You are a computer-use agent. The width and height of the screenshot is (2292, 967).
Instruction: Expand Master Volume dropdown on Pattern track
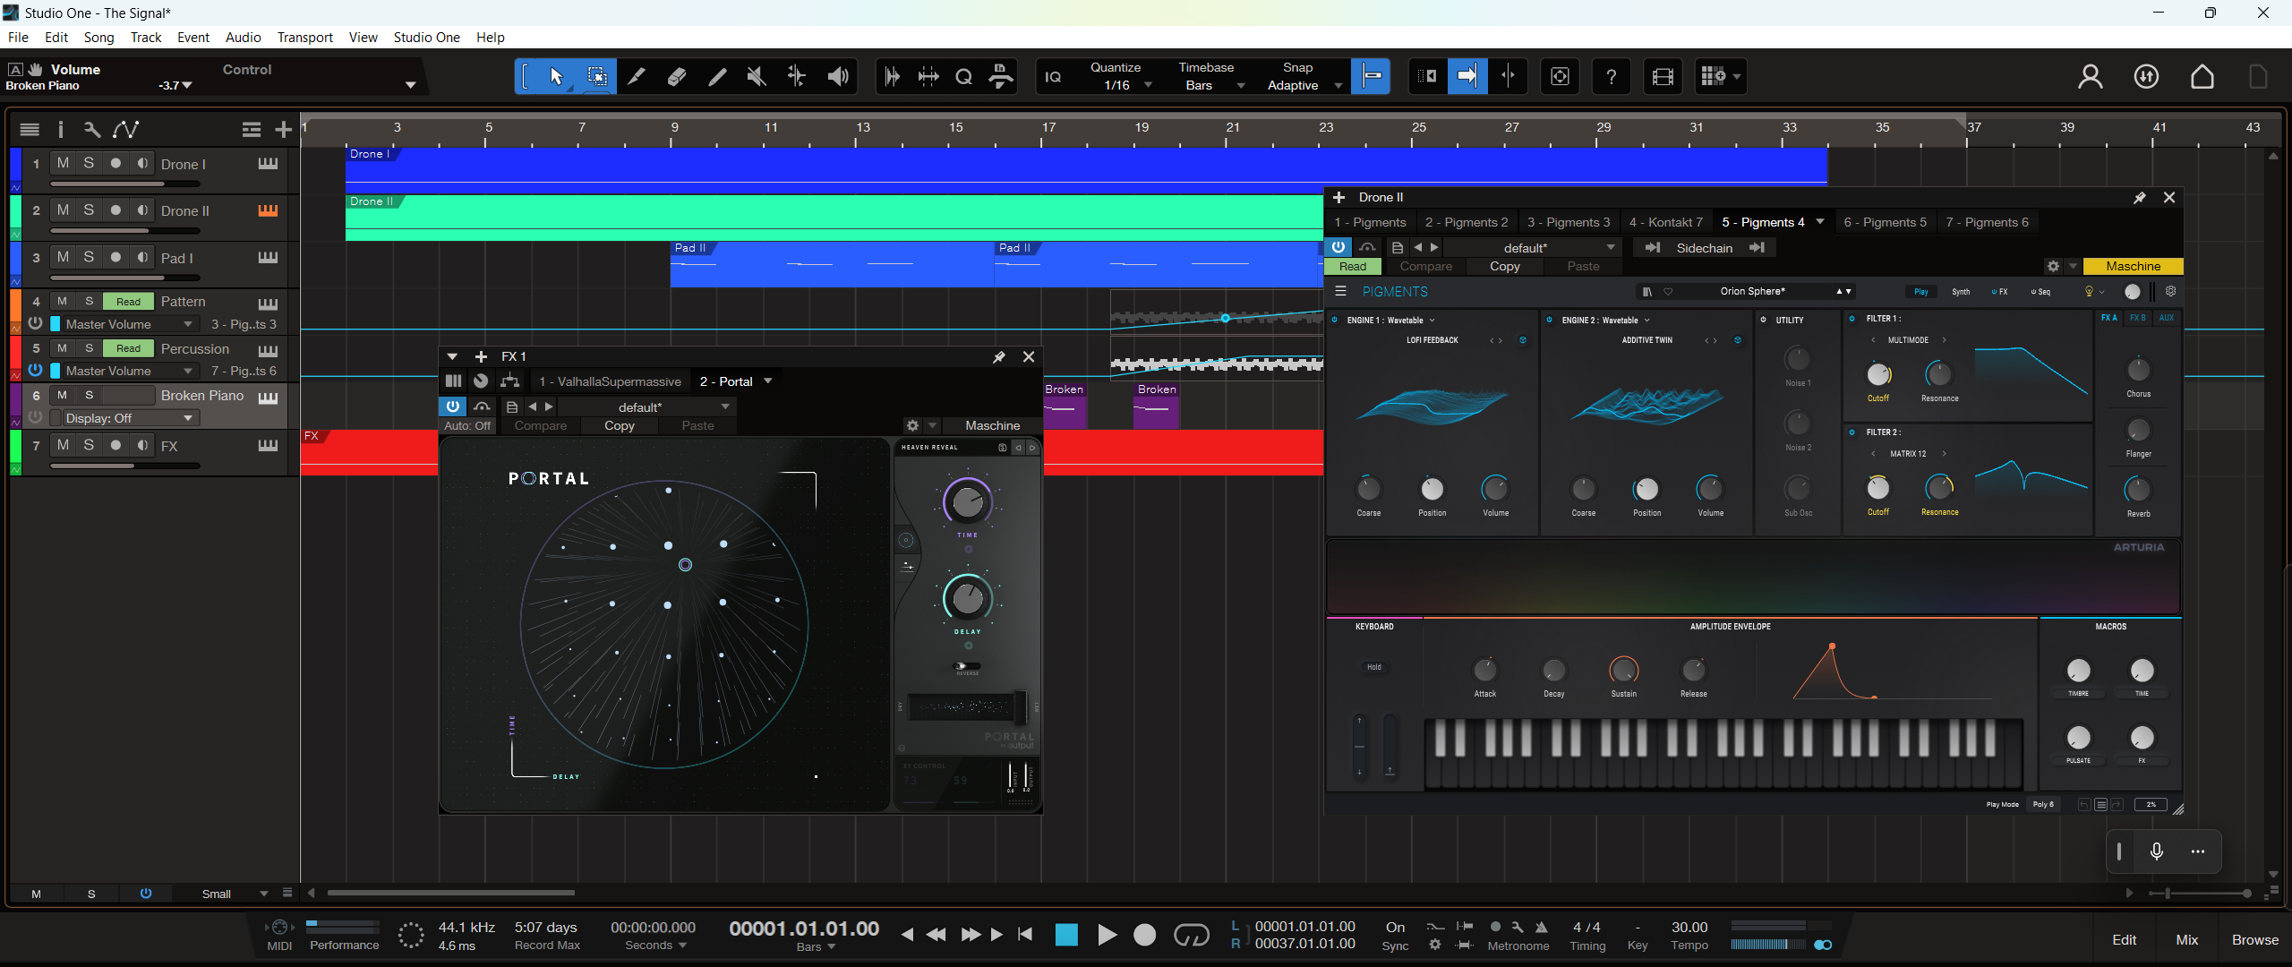[188, 324]
